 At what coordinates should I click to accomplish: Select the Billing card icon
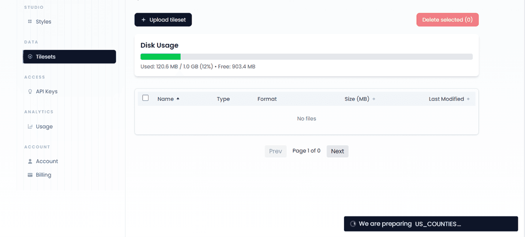click(30, 174)
